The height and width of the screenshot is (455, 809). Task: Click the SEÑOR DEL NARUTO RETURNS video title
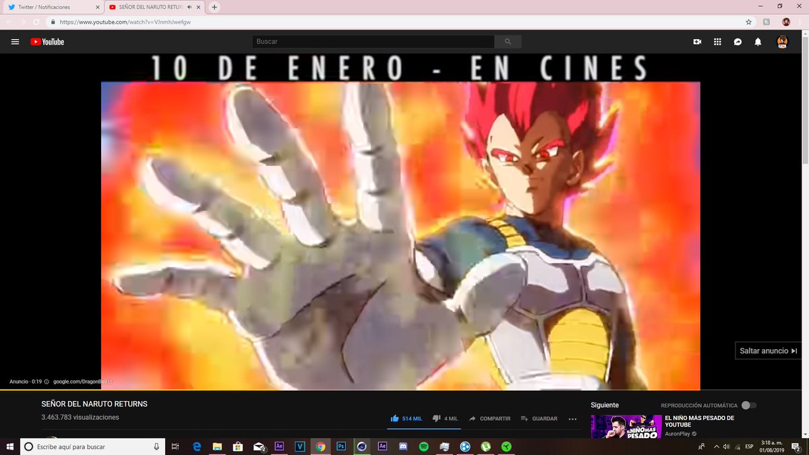click(94, 404)
